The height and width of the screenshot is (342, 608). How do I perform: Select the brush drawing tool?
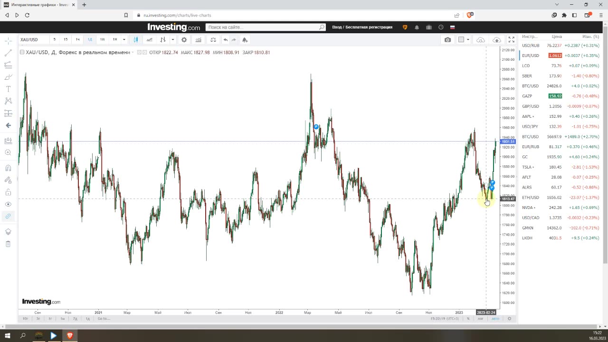point(8,77)
